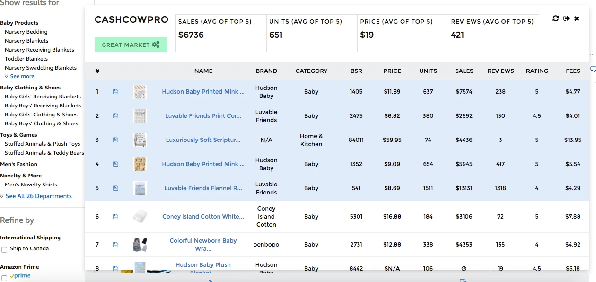Open Men's Novelty Shirts category
Viewport: 596px width, 282px height.
click(31, 185)
